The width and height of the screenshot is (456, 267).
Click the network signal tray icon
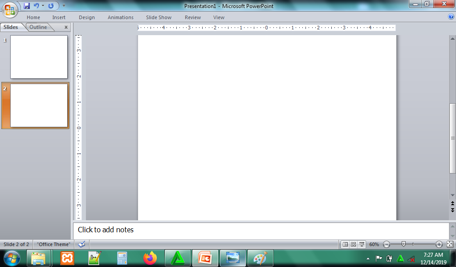[411, 258]
